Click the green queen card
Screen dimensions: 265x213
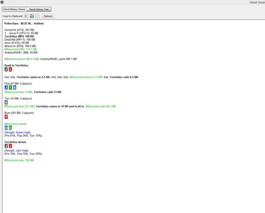(10, 128)
